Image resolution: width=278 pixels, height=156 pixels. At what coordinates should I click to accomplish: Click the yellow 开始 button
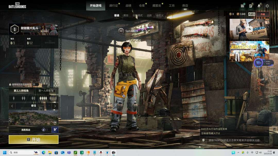33,140
